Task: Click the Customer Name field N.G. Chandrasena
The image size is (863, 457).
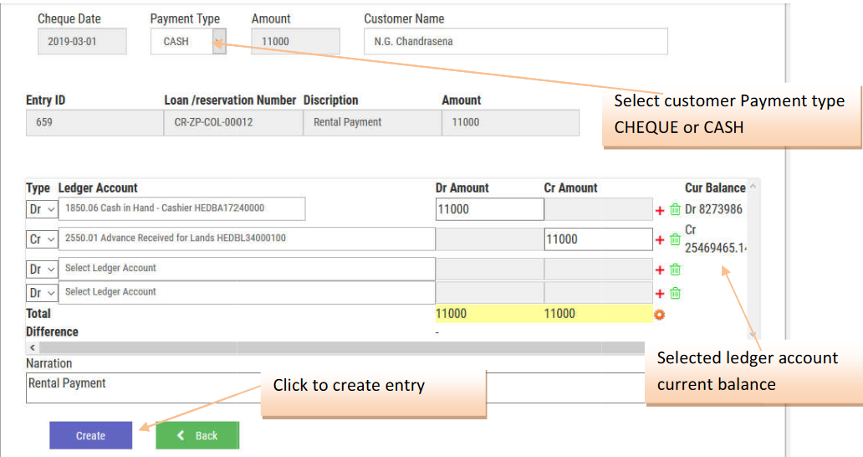Action: [x=516, y=41]
